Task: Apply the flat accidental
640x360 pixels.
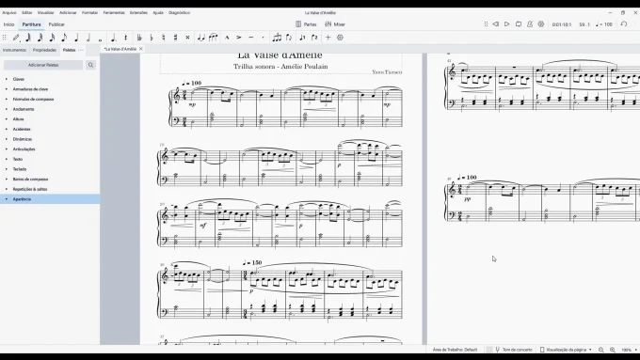Action: [x=152, y=38]
